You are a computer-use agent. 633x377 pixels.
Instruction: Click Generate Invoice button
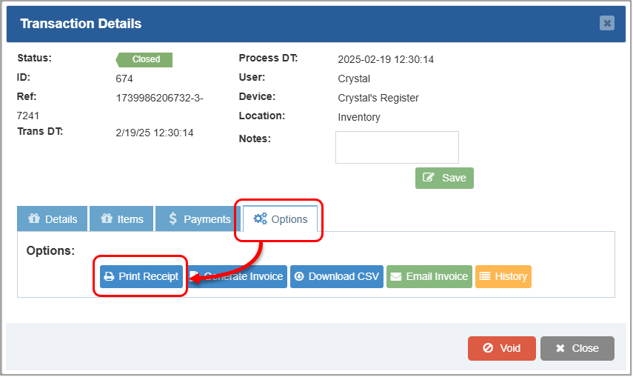pyautogui.click(x=238, y=276)
